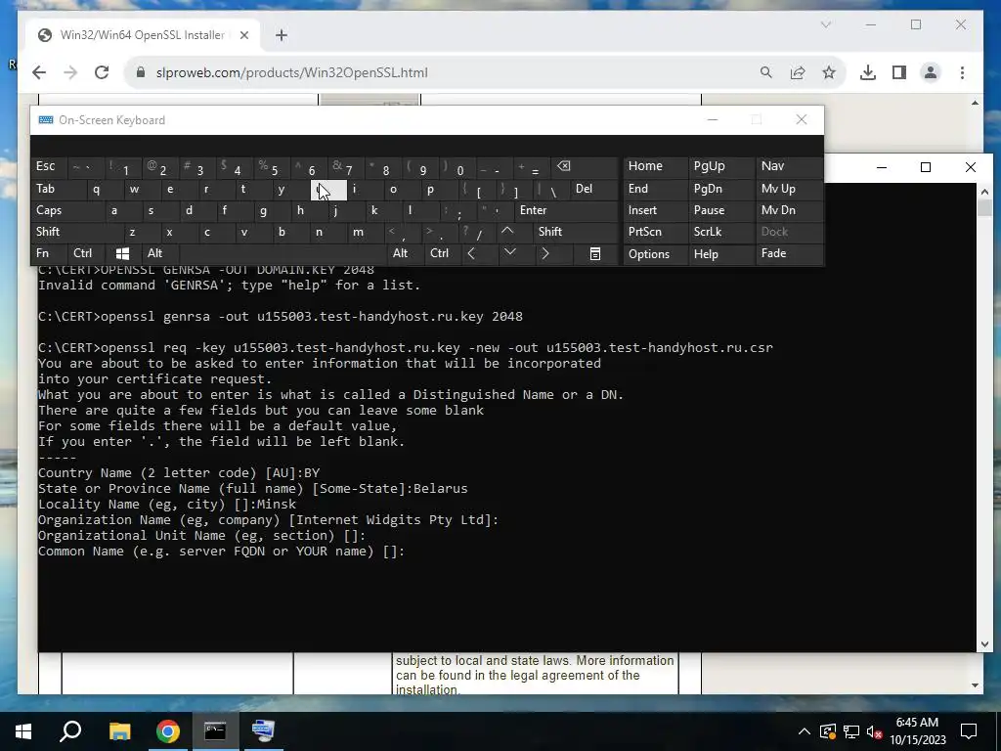This screenshot has height=751, width=1001.
Task: Minimize the On-Screen Keyboard window
Action: 713,119
